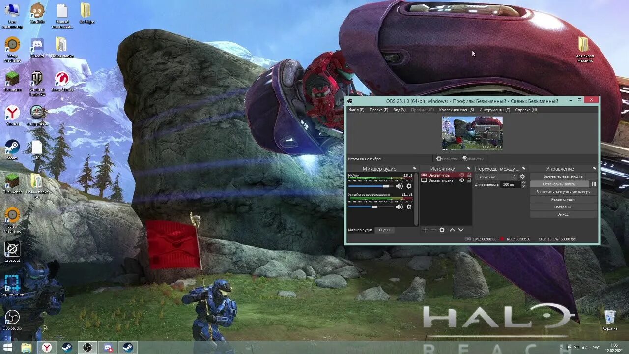
Task: Click the Длительность 300 ms field
Action: 510,184
